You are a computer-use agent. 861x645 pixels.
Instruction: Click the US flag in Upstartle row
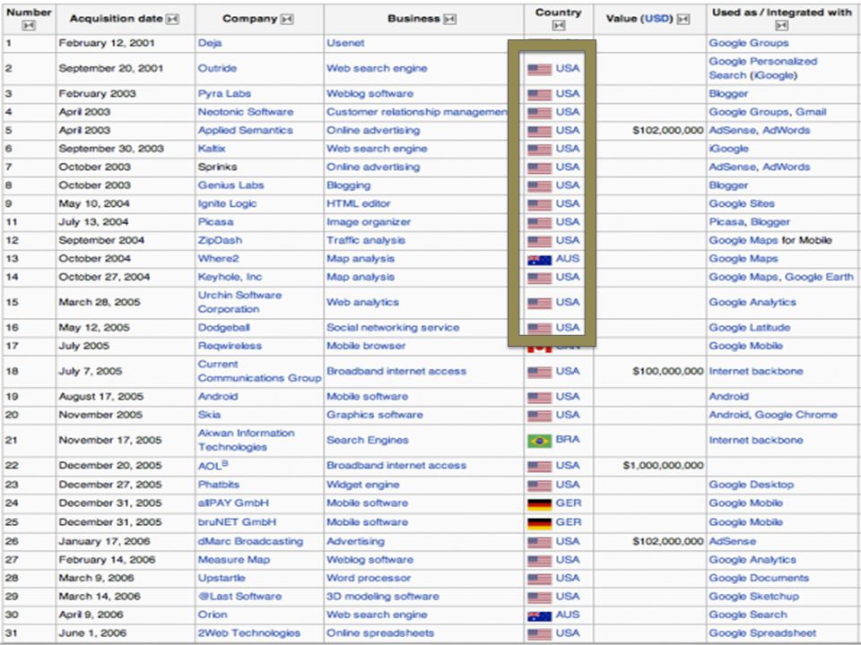(539, 580)
